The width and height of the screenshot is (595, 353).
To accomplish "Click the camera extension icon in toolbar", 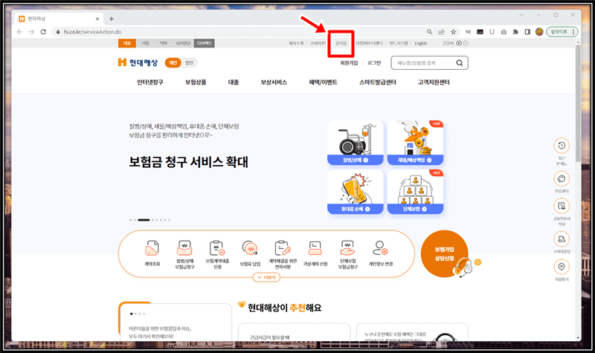I will click(x=504, y=32).
